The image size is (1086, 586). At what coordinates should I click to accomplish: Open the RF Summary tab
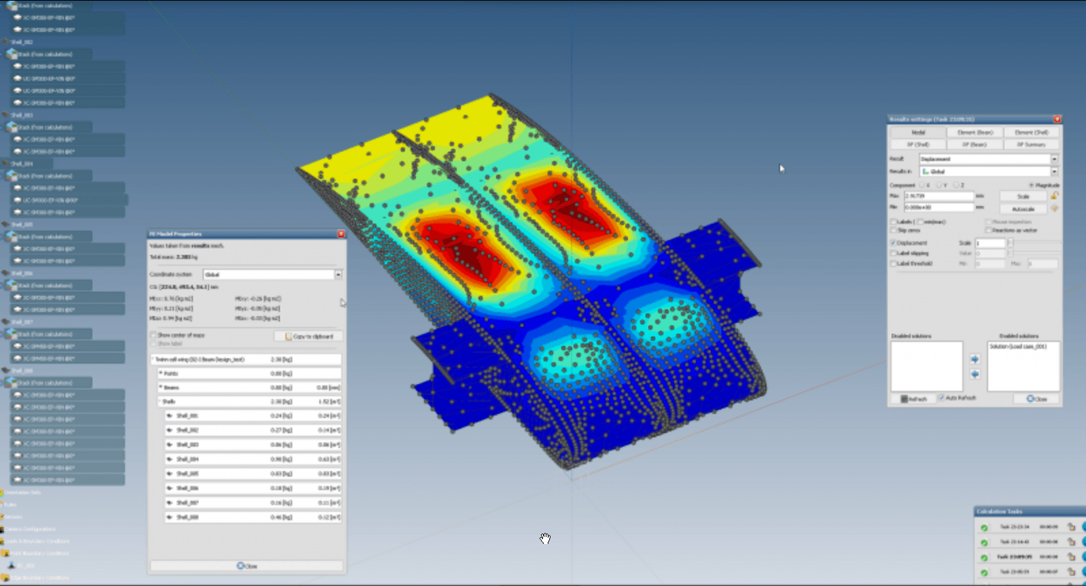(1032, 145)
